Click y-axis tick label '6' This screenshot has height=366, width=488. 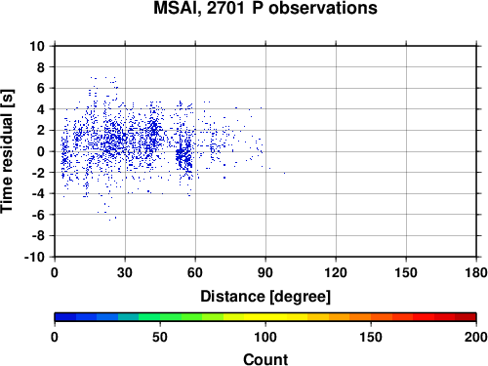point(41,88)
